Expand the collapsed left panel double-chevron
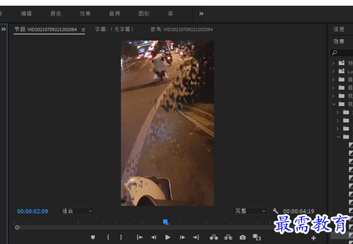Image resolution: width=353 pixels, height=244 pixels. pos(4,29)
